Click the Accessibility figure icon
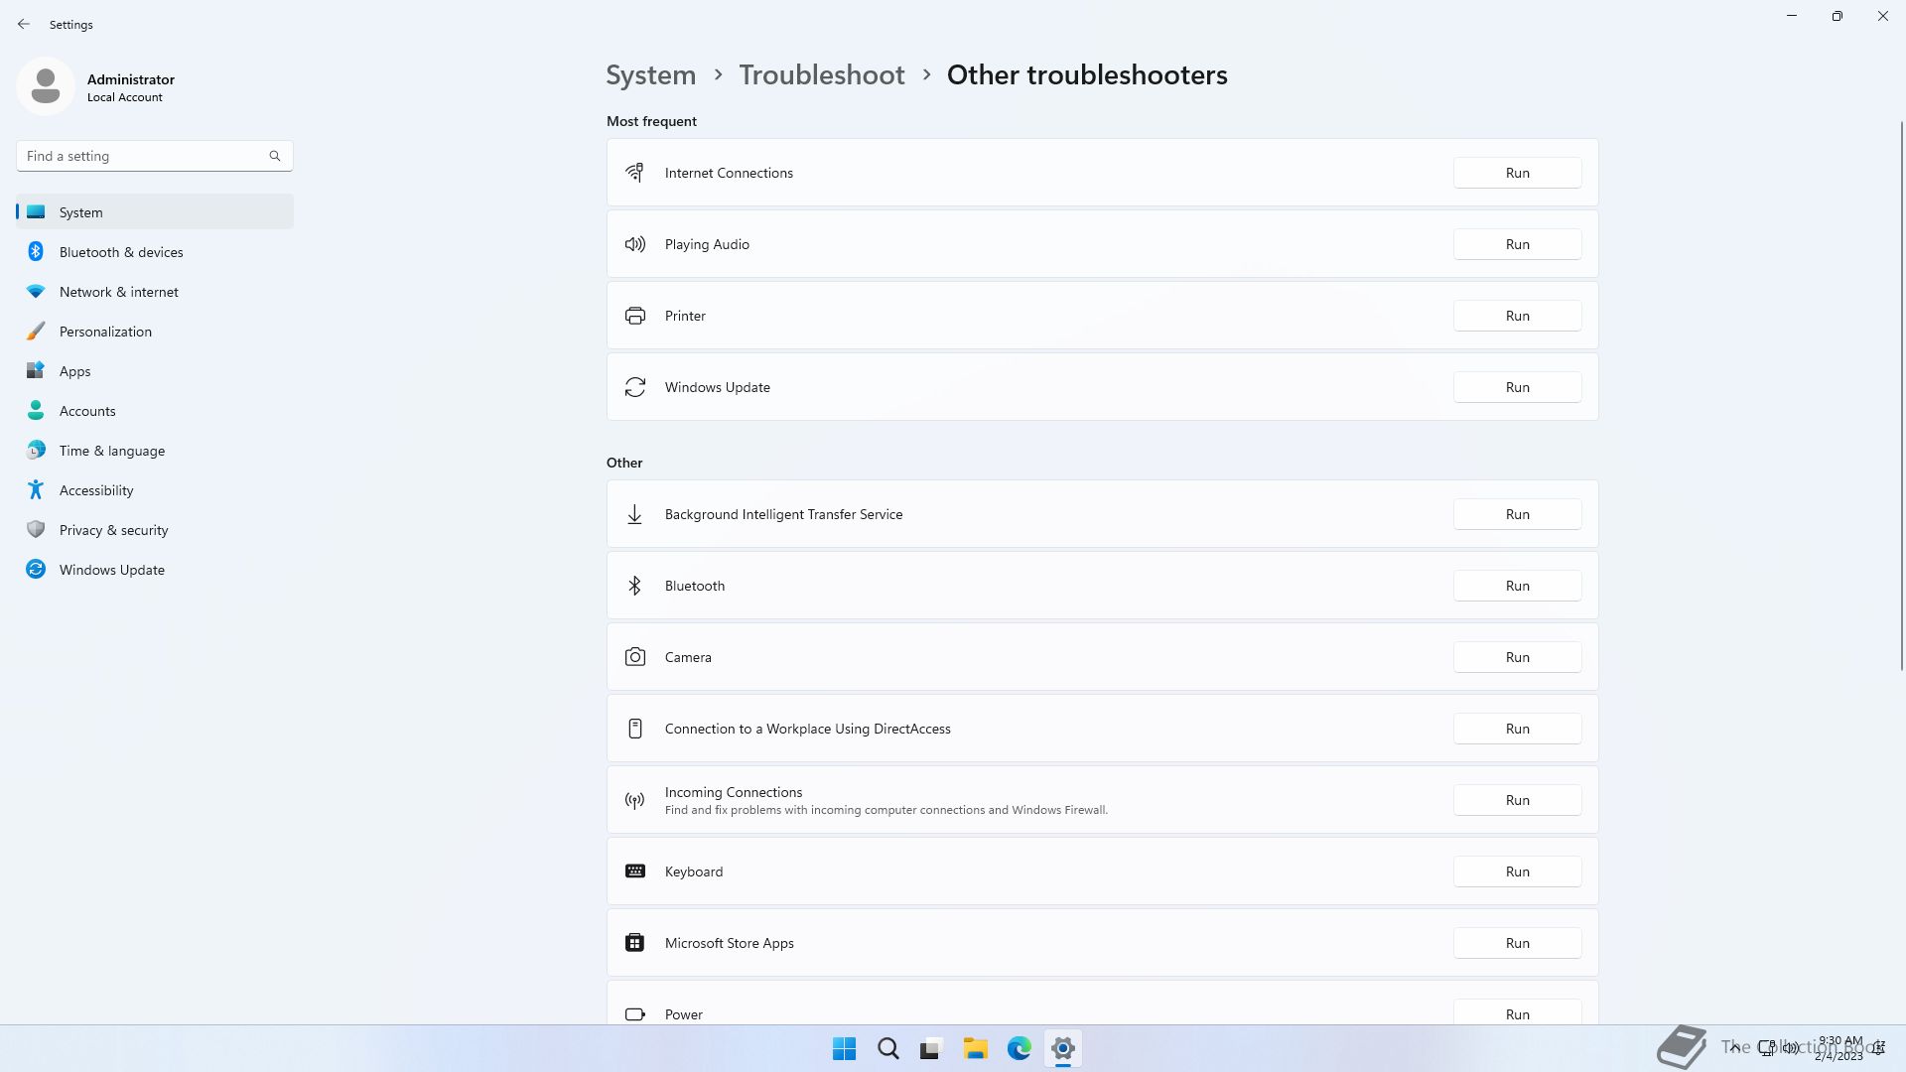Viewport: 1906px width, 1072px height. 36,490
